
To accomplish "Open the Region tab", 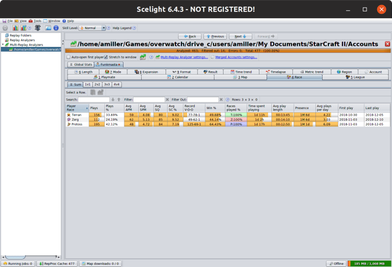I will click(x=345, y=72).
